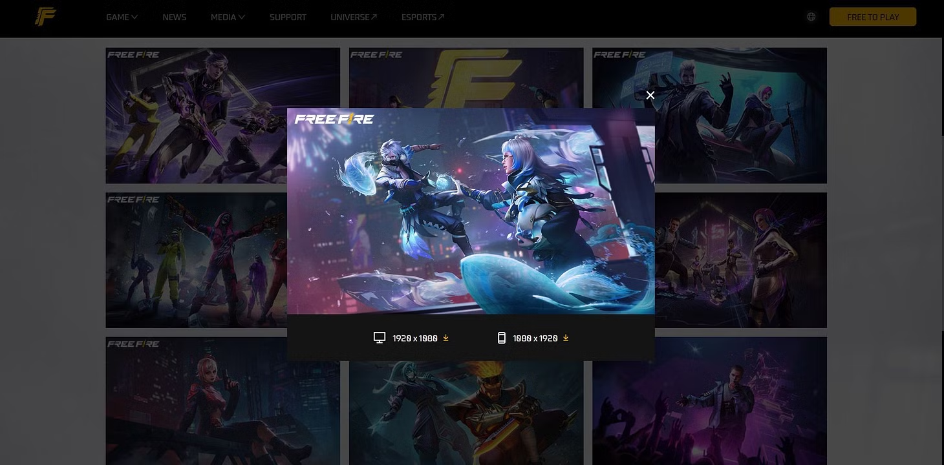Open the purple concert crowd wallpaper thumbnail
The height and width of the screenshot is (465, 944).
pos(709,400)
